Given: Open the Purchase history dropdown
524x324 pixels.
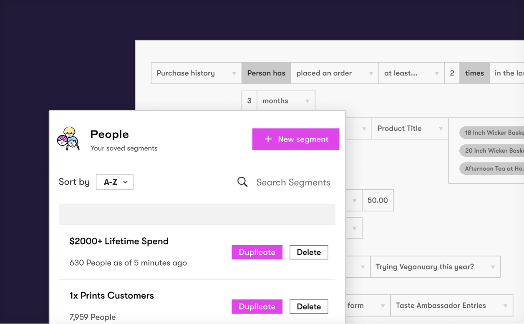Looking at the screenshot, I should (196, 73).
